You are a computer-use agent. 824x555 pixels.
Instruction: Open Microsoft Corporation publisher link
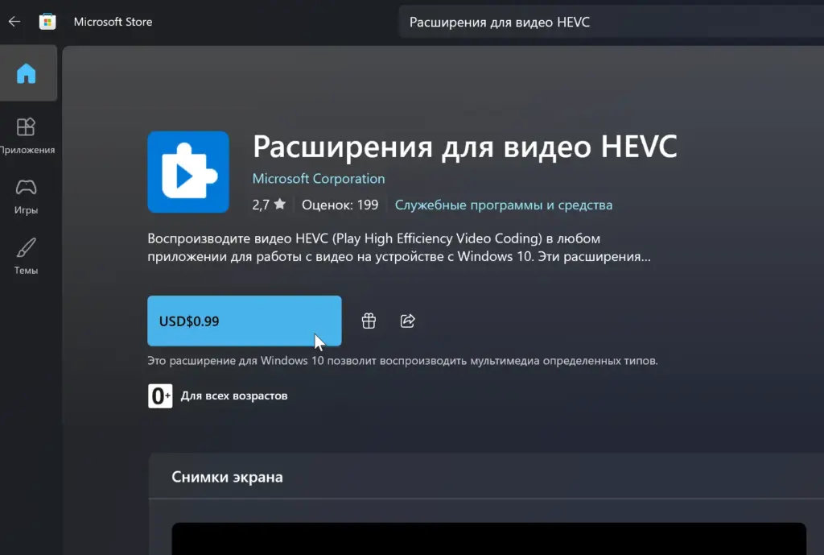tap(319, 178)
